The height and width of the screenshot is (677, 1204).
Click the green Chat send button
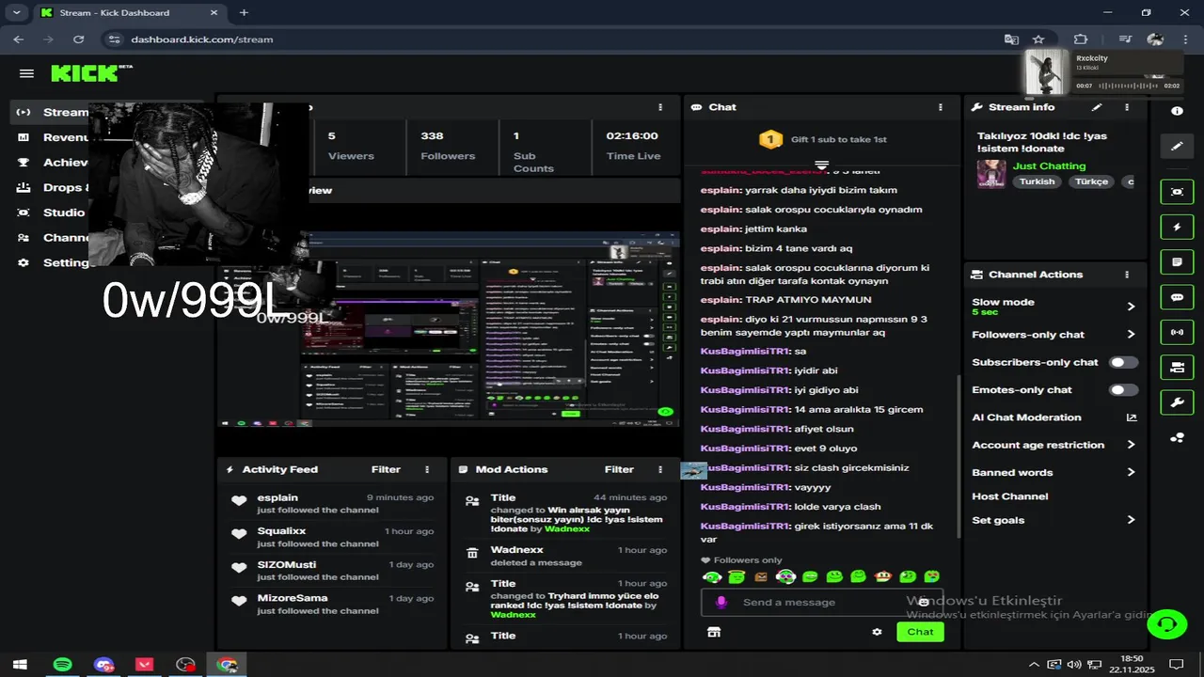[920, 632]
